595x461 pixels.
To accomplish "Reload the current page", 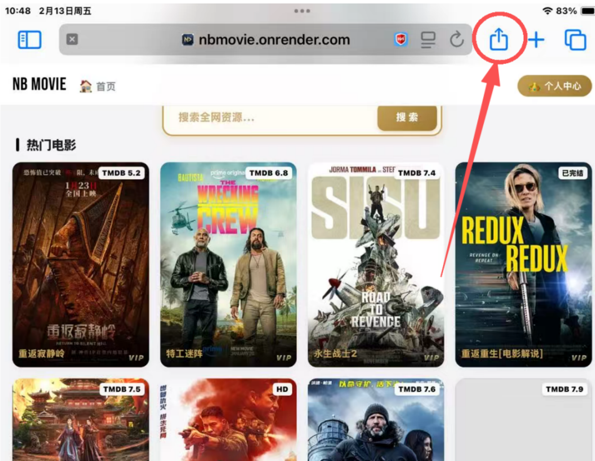I will (x=457, y=40).
